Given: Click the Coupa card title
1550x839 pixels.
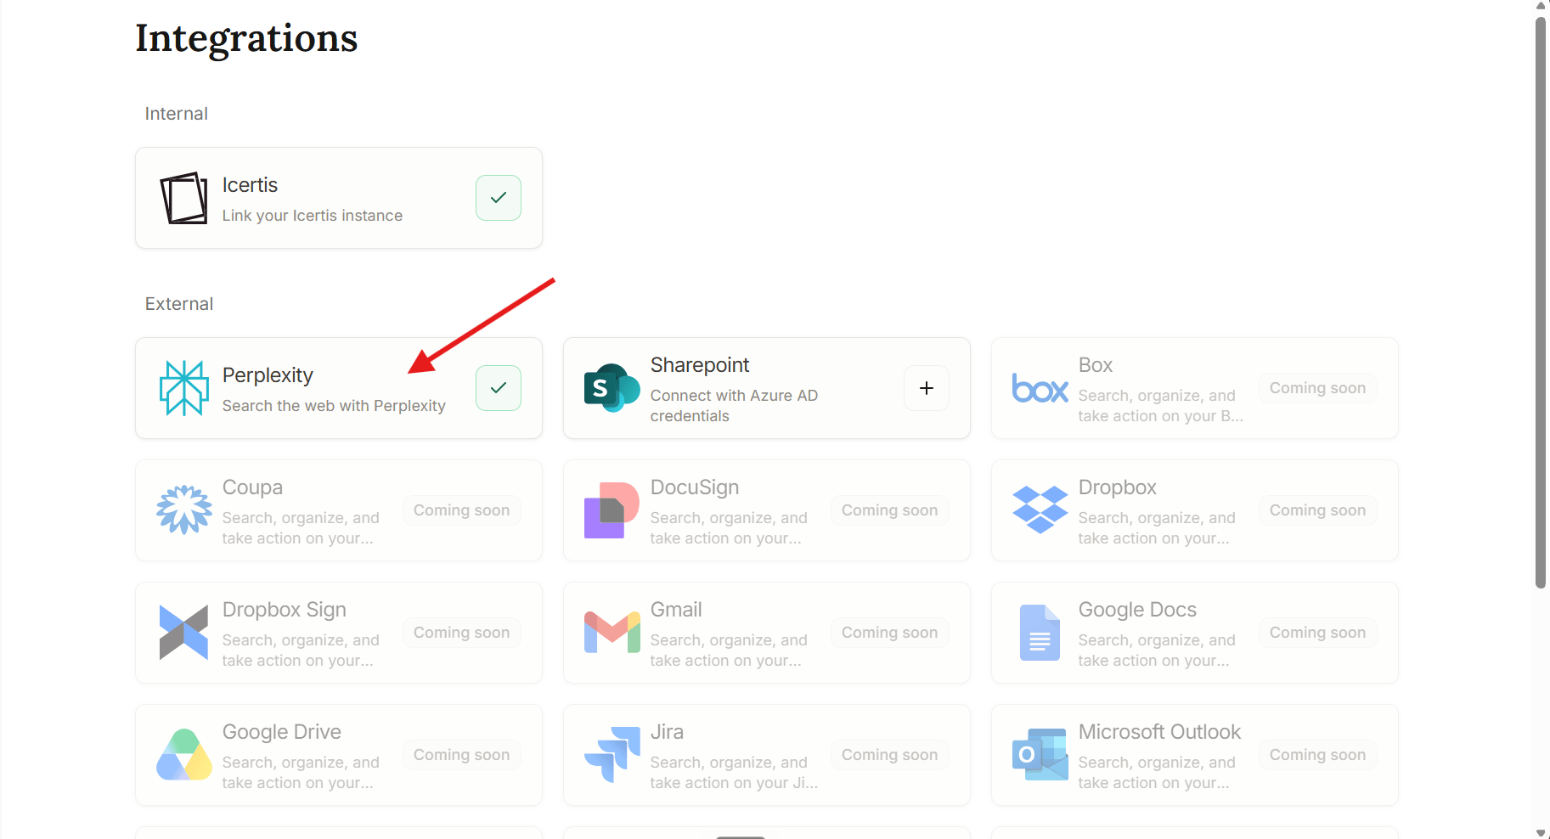Looking at the screenshot, I should [x=252, y=487].
